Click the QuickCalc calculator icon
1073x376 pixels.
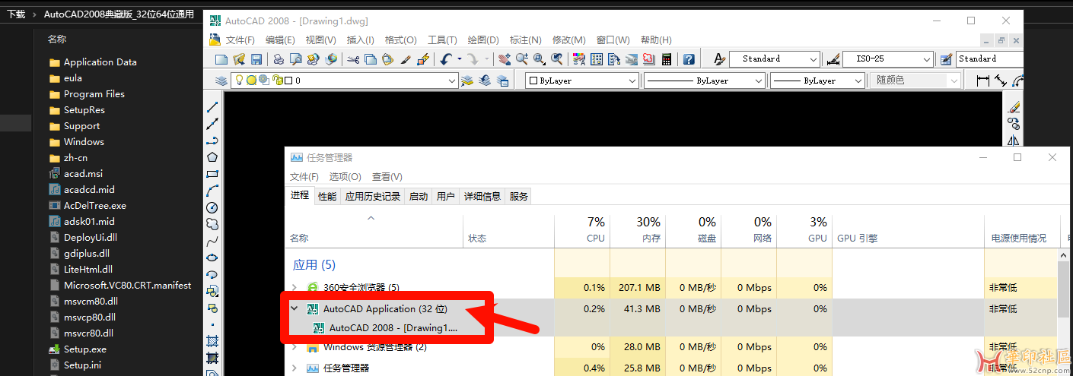667,58
